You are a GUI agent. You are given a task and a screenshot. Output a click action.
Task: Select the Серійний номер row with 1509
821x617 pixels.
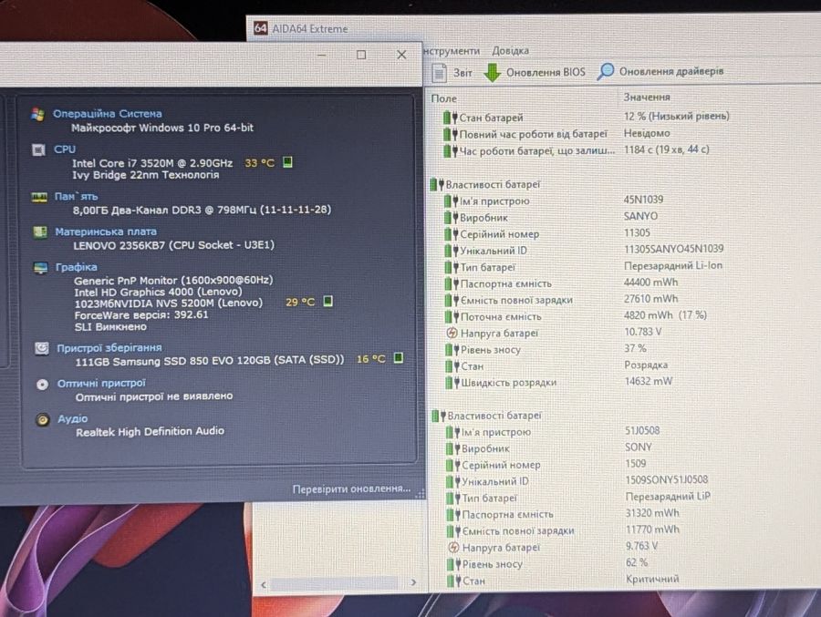pos(546,465)
